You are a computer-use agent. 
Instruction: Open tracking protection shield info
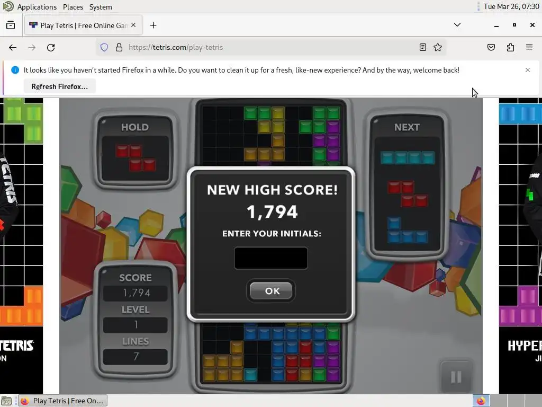(x=104, y=47)
